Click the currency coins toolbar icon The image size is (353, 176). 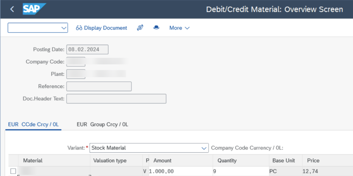[x=140, y=27]
